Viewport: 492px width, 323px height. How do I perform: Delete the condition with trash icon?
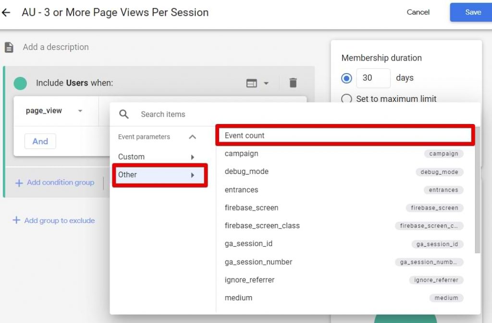tap(294, 83)
